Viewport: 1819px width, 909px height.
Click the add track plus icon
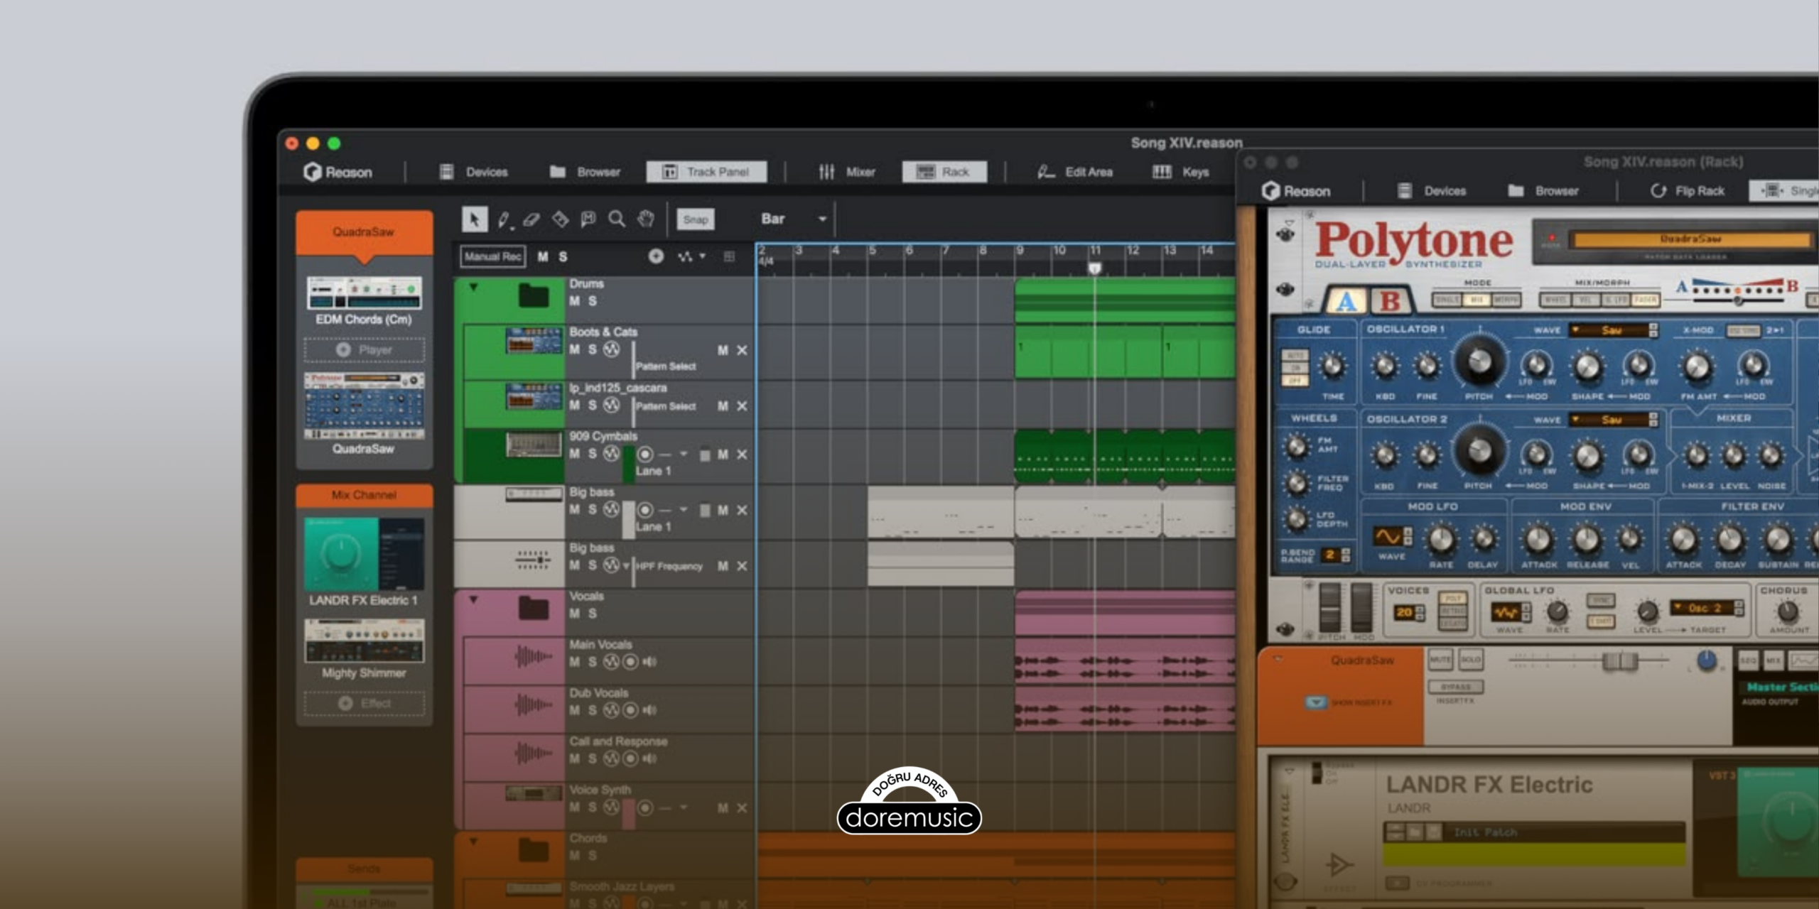(x=656, y=256)
